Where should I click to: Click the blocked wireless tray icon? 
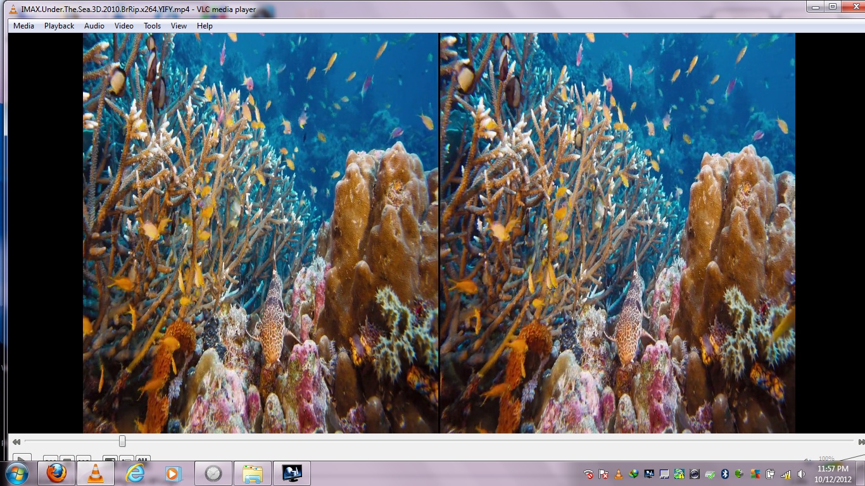click(x=588, y=474)
